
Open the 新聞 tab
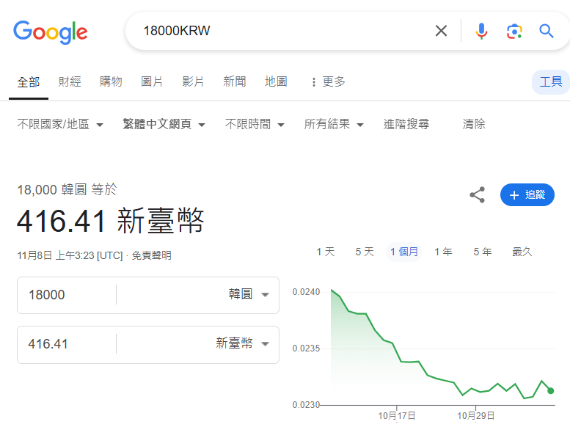pos(235,81)
